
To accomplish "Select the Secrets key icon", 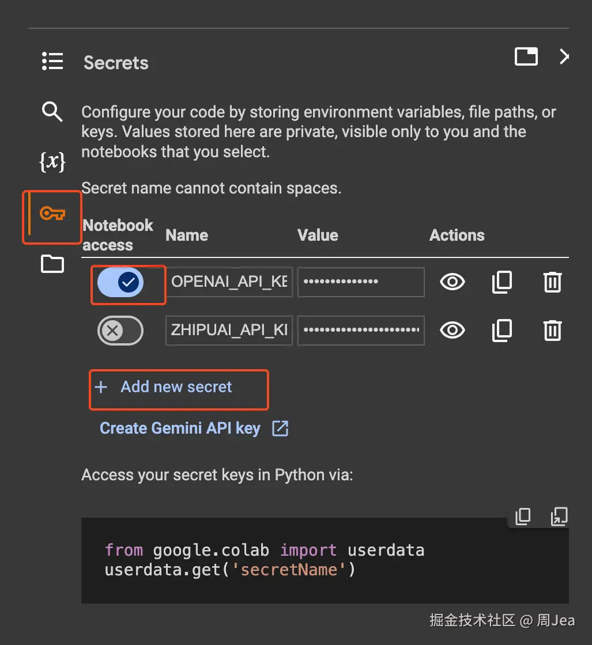I will coord(52,214).
